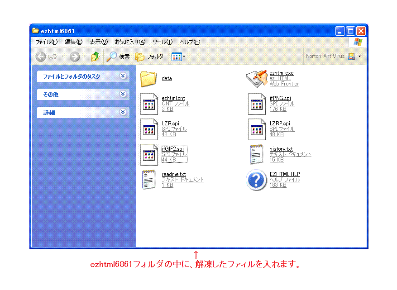Open Views dropdown arrow
This screenshot has height=290, width=397.
[x=184, y=57]
